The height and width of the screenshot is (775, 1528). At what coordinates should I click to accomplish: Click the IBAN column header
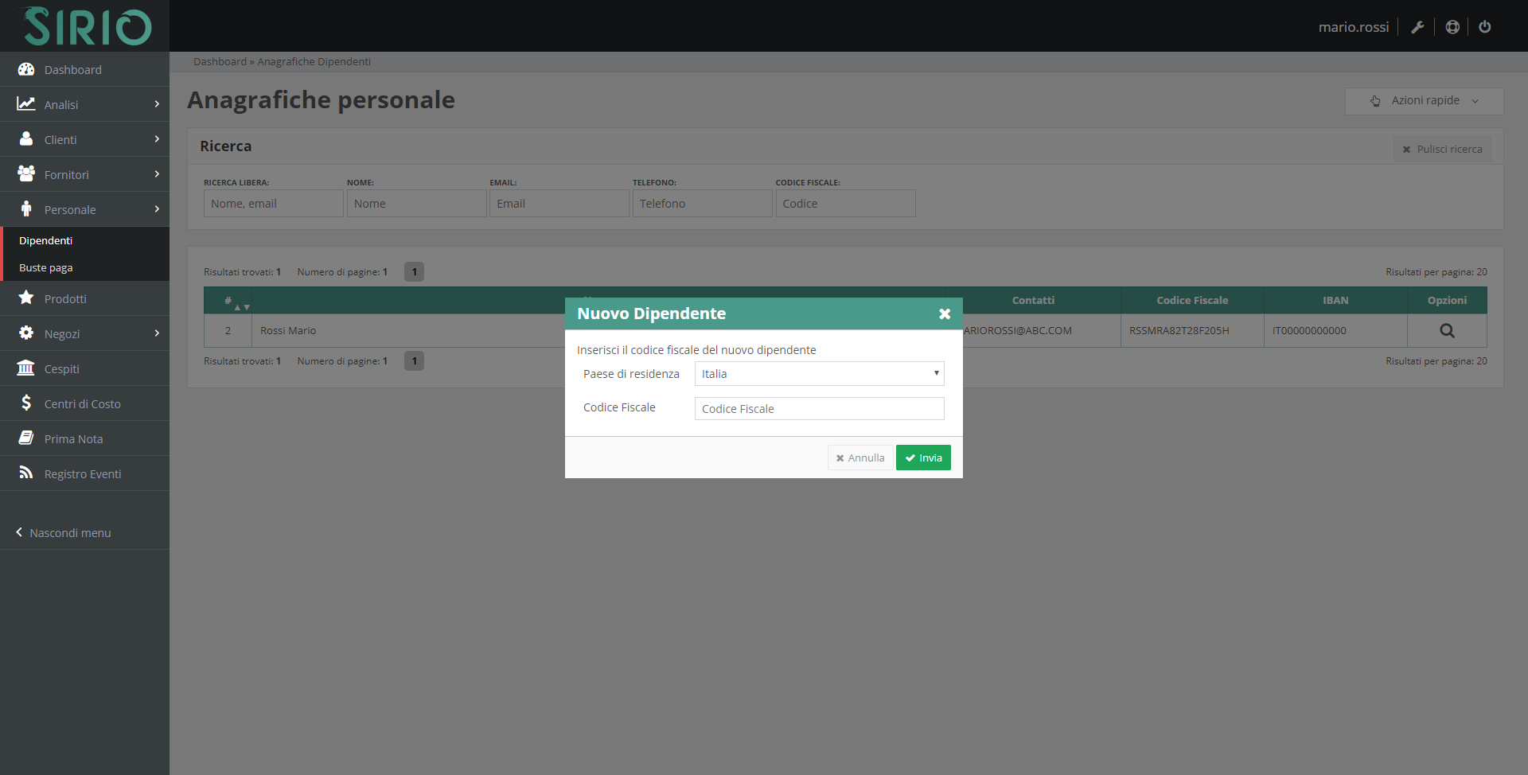click(1335, 300)
